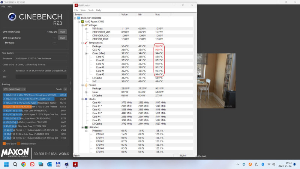Click the Sensor column header
The height and width of the screenshot is (169, 300).
[97, 14]
